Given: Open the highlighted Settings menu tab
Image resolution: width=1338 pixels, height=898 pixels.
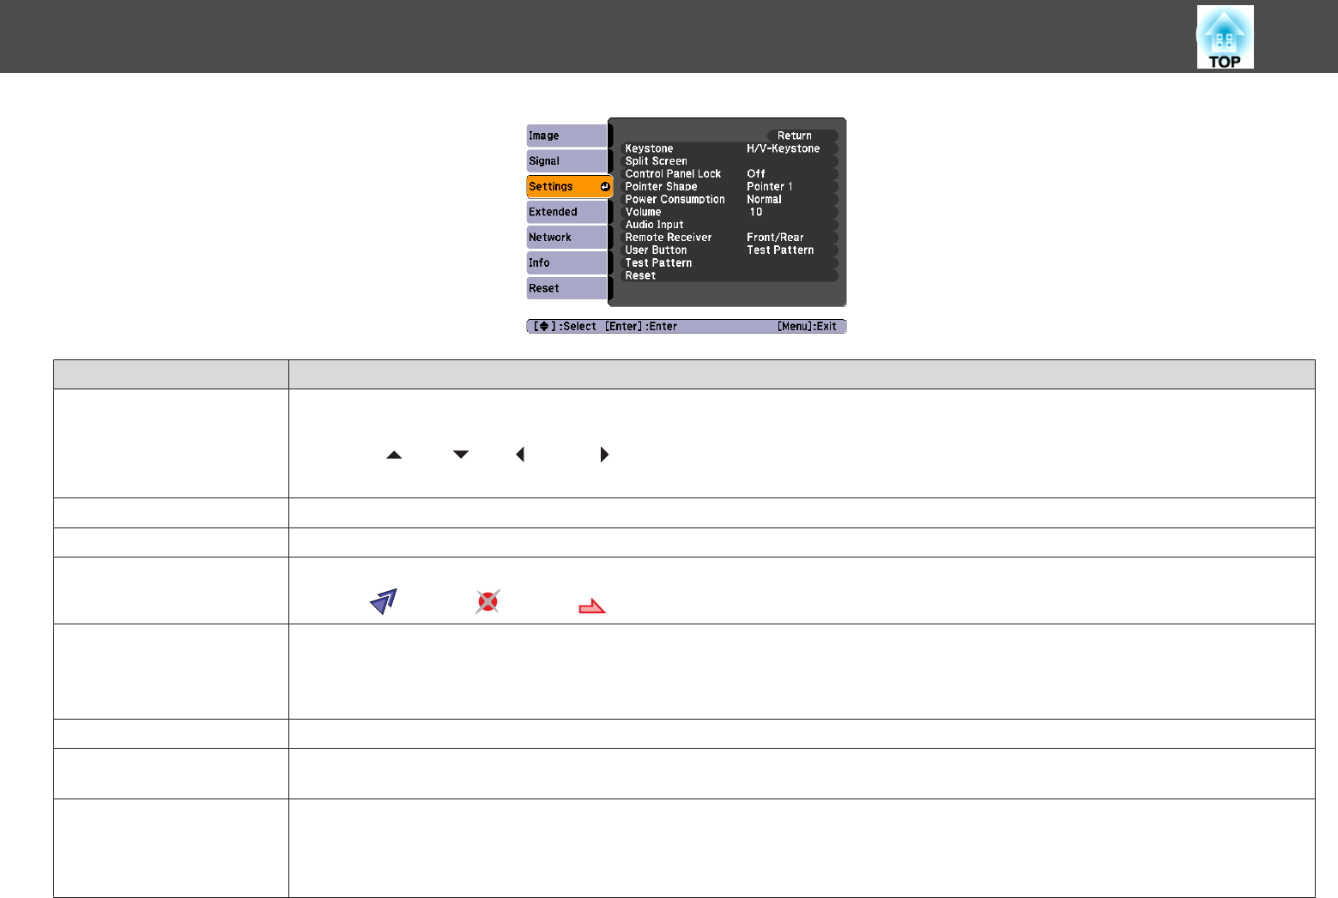Looking at the screenshot, I should 569,186.
